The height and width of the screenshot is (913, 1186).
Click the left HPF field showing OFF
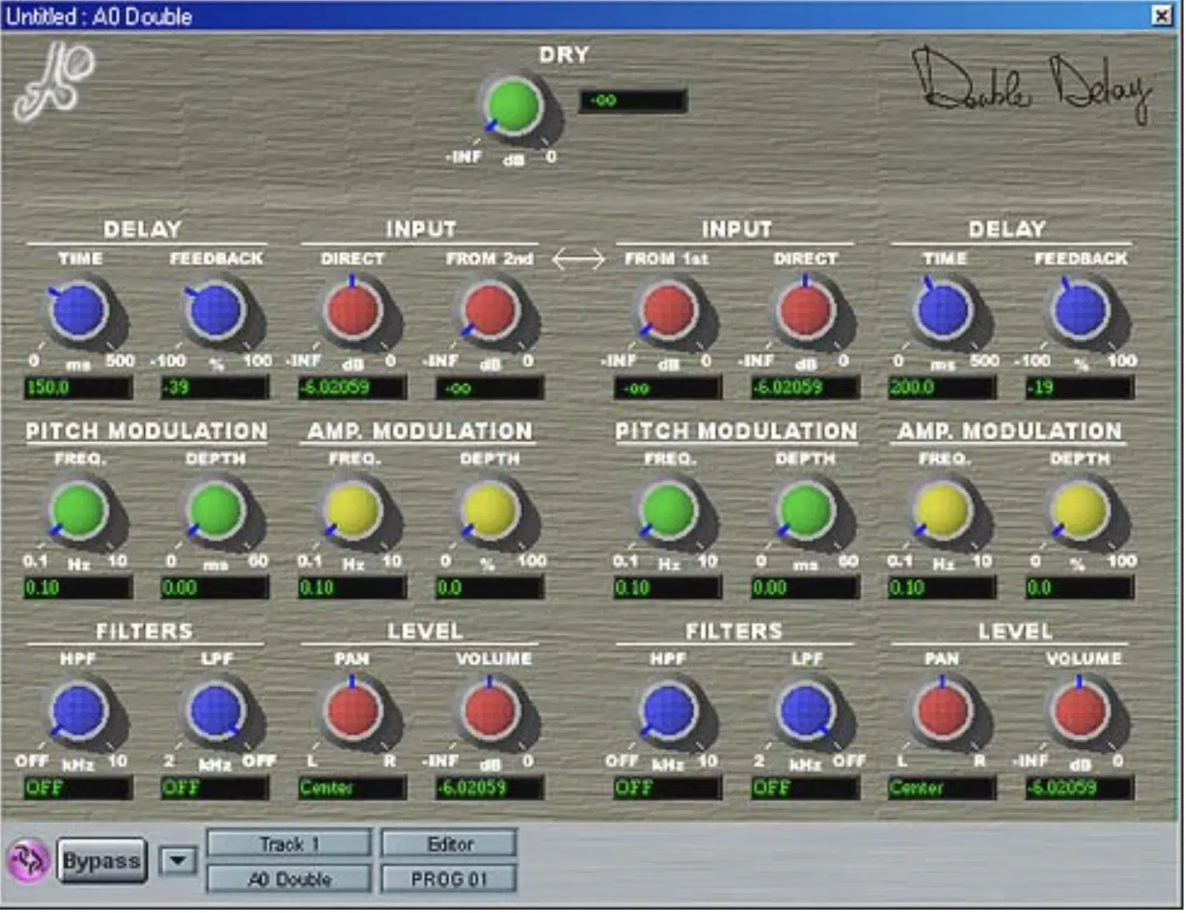click(78, 788)
